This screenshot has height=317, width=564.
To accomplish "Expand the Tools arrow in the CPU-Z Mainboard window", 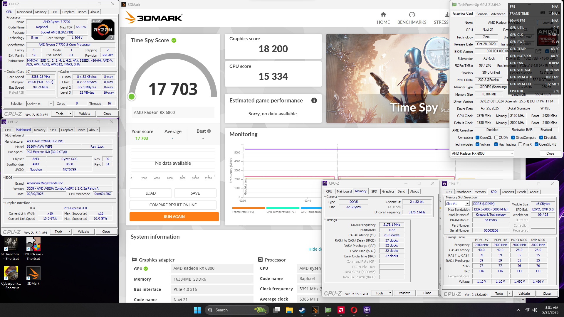I will [x=69, y=232].
